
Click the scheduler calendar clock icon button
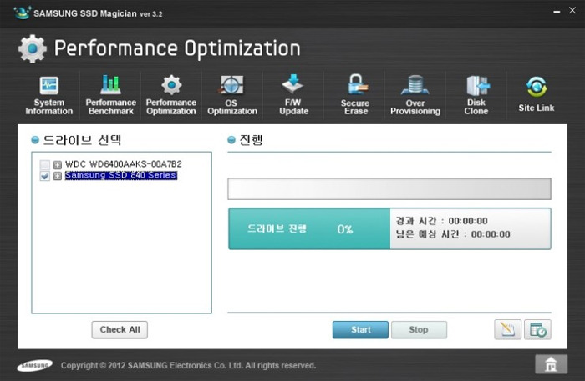pos(537,329)
